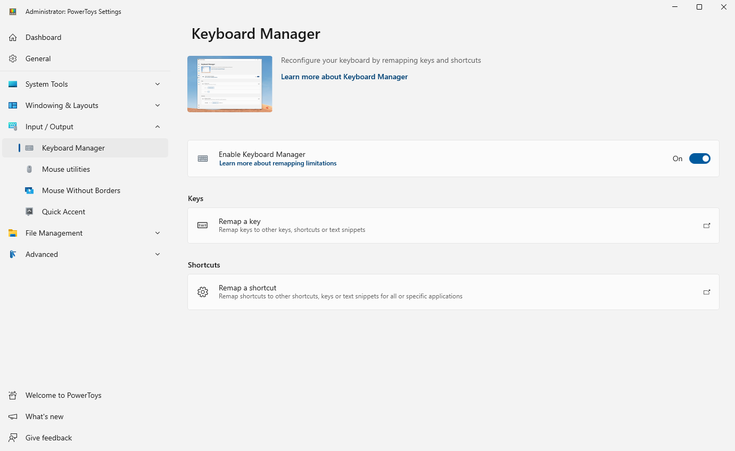Image resolution: width=735 pixels, height=451 pixels.
Task: Expand the System Tools chevron
Action: [158, 84]
